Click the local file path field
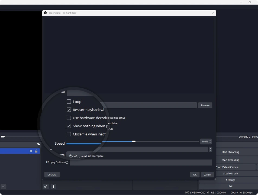 (x=149, y=105)
